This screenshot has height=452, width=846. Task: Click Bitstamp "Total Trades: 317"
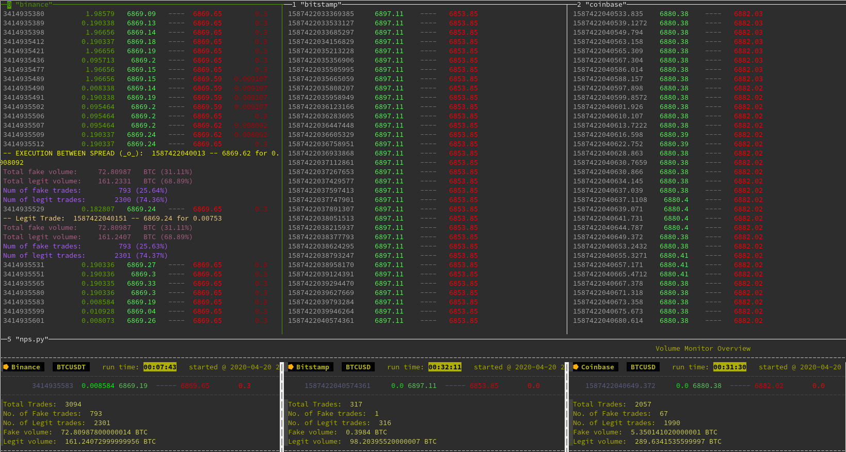click(x=325, y=404)
